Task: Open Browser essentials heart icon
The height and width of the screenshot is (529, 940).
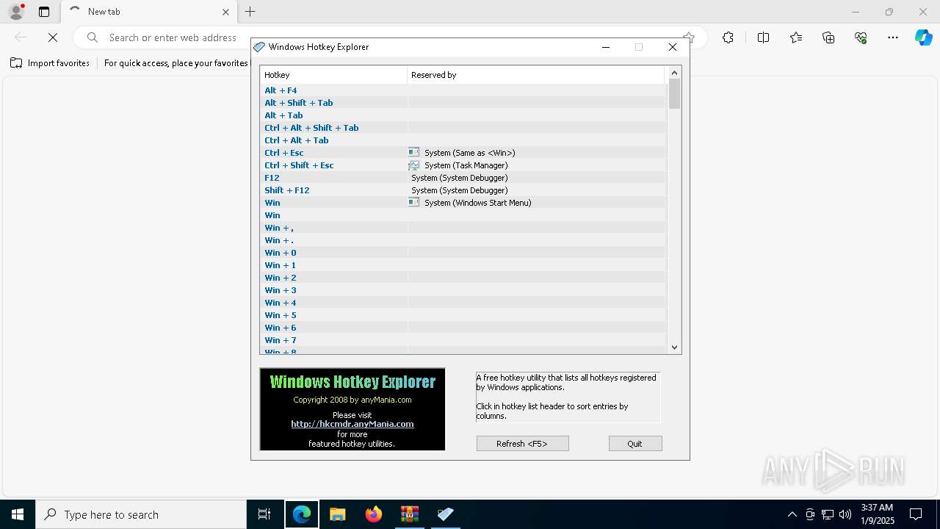Action: tap(861, 37)
